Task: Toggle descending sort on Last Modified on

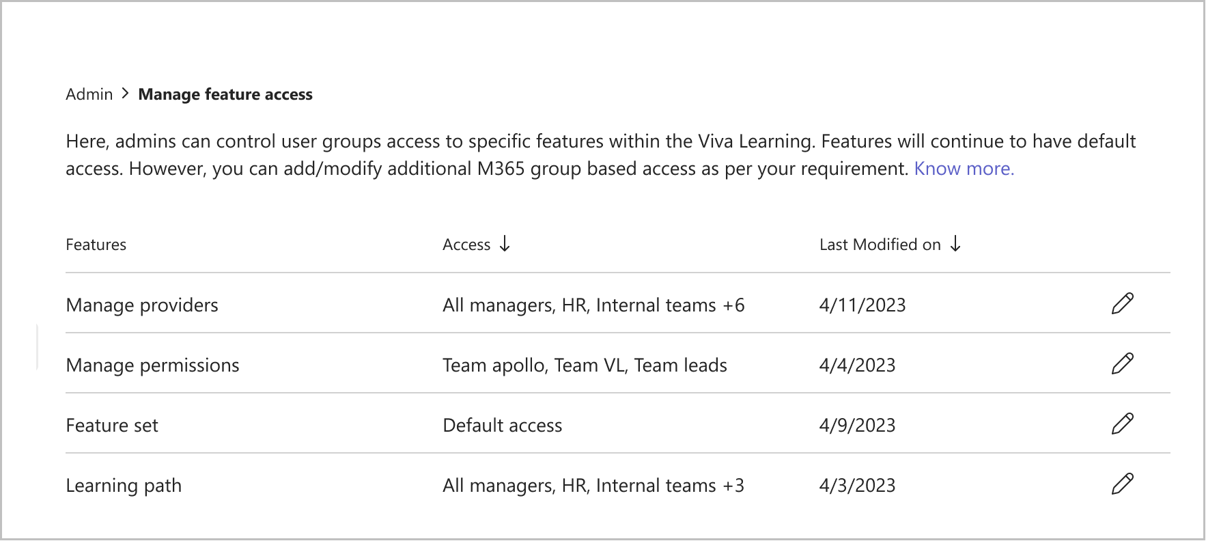Action: coord(955,245)
